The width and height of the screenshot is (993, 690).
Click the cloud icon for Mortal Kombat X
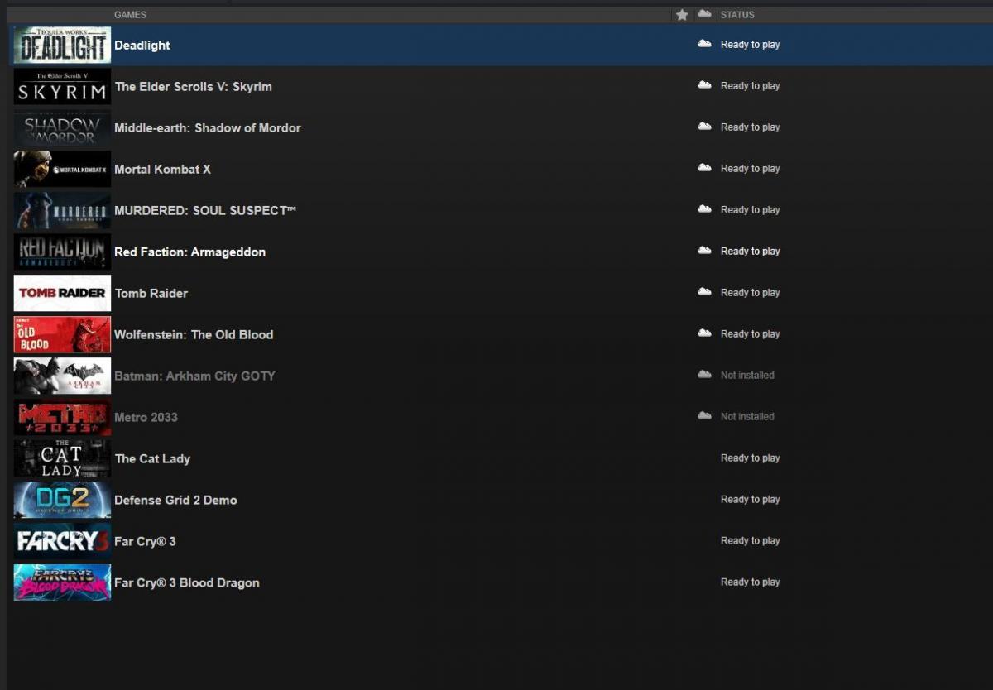(704, 168)
